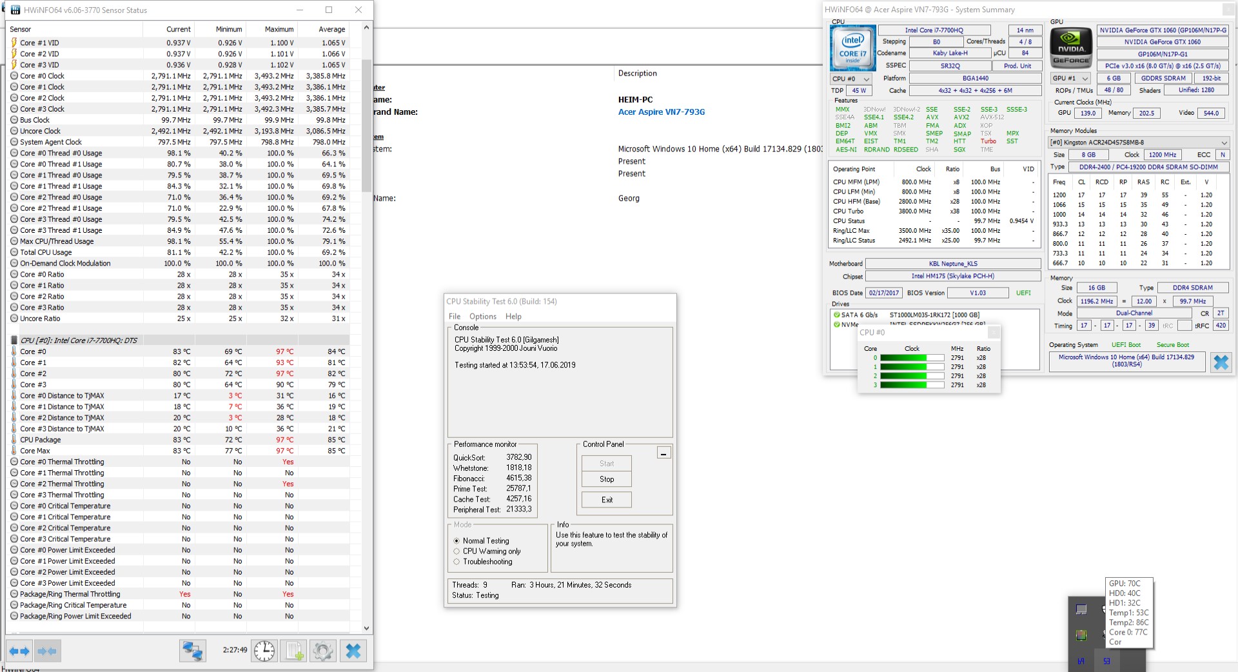Click the shrink-columns inward arrows button in Sensor Status
The height and width of the screenshot is (672, 1238).
click(x=48, y=651)
